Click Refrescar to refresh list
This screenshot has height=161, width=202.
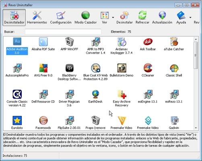coord(142,18)
